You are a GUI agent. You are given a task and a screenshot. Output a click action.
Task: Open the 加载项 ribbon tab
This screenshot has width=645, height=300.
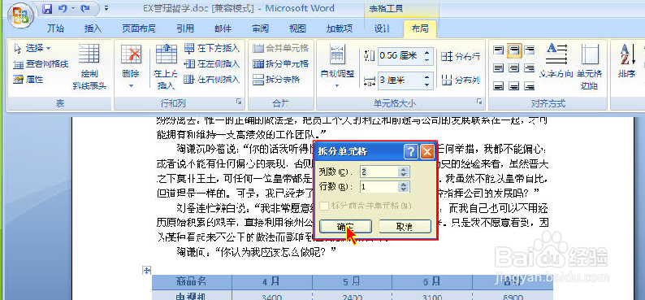click(x=340, y=28)
